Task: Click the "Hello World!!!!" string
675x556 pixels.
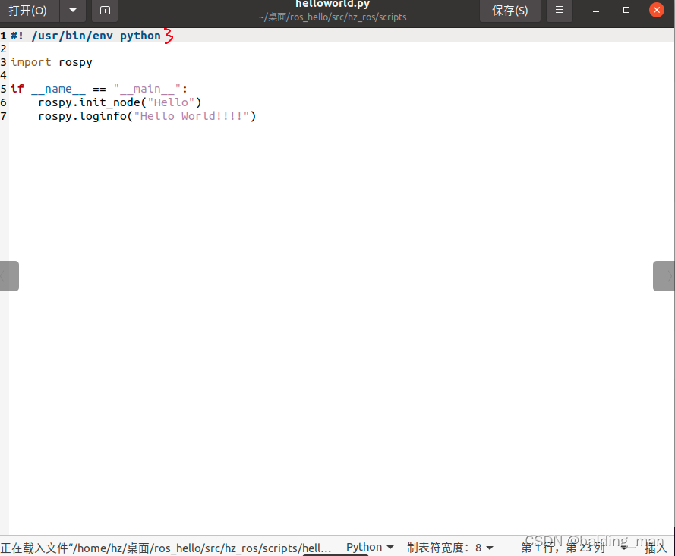Action: point(191,116)
